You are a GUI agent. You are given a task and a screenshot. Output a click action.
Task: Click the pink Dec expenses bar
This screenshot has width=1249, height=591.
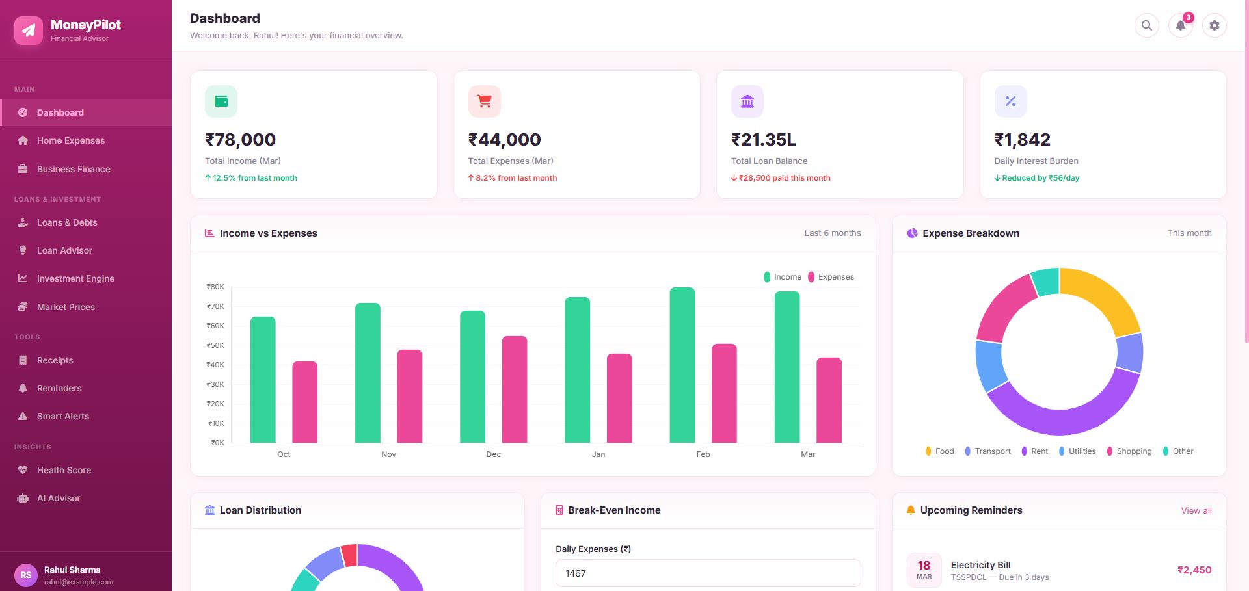[515, 389]
